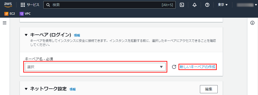258x95 pixels.
Task: Focus the 検索 search field
Action: tap(109, 5)
